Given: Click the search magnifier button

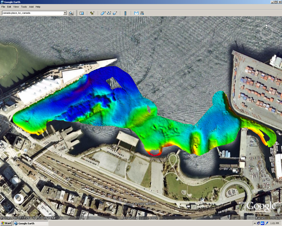Looking at the screenshot, I should point(71,13).
